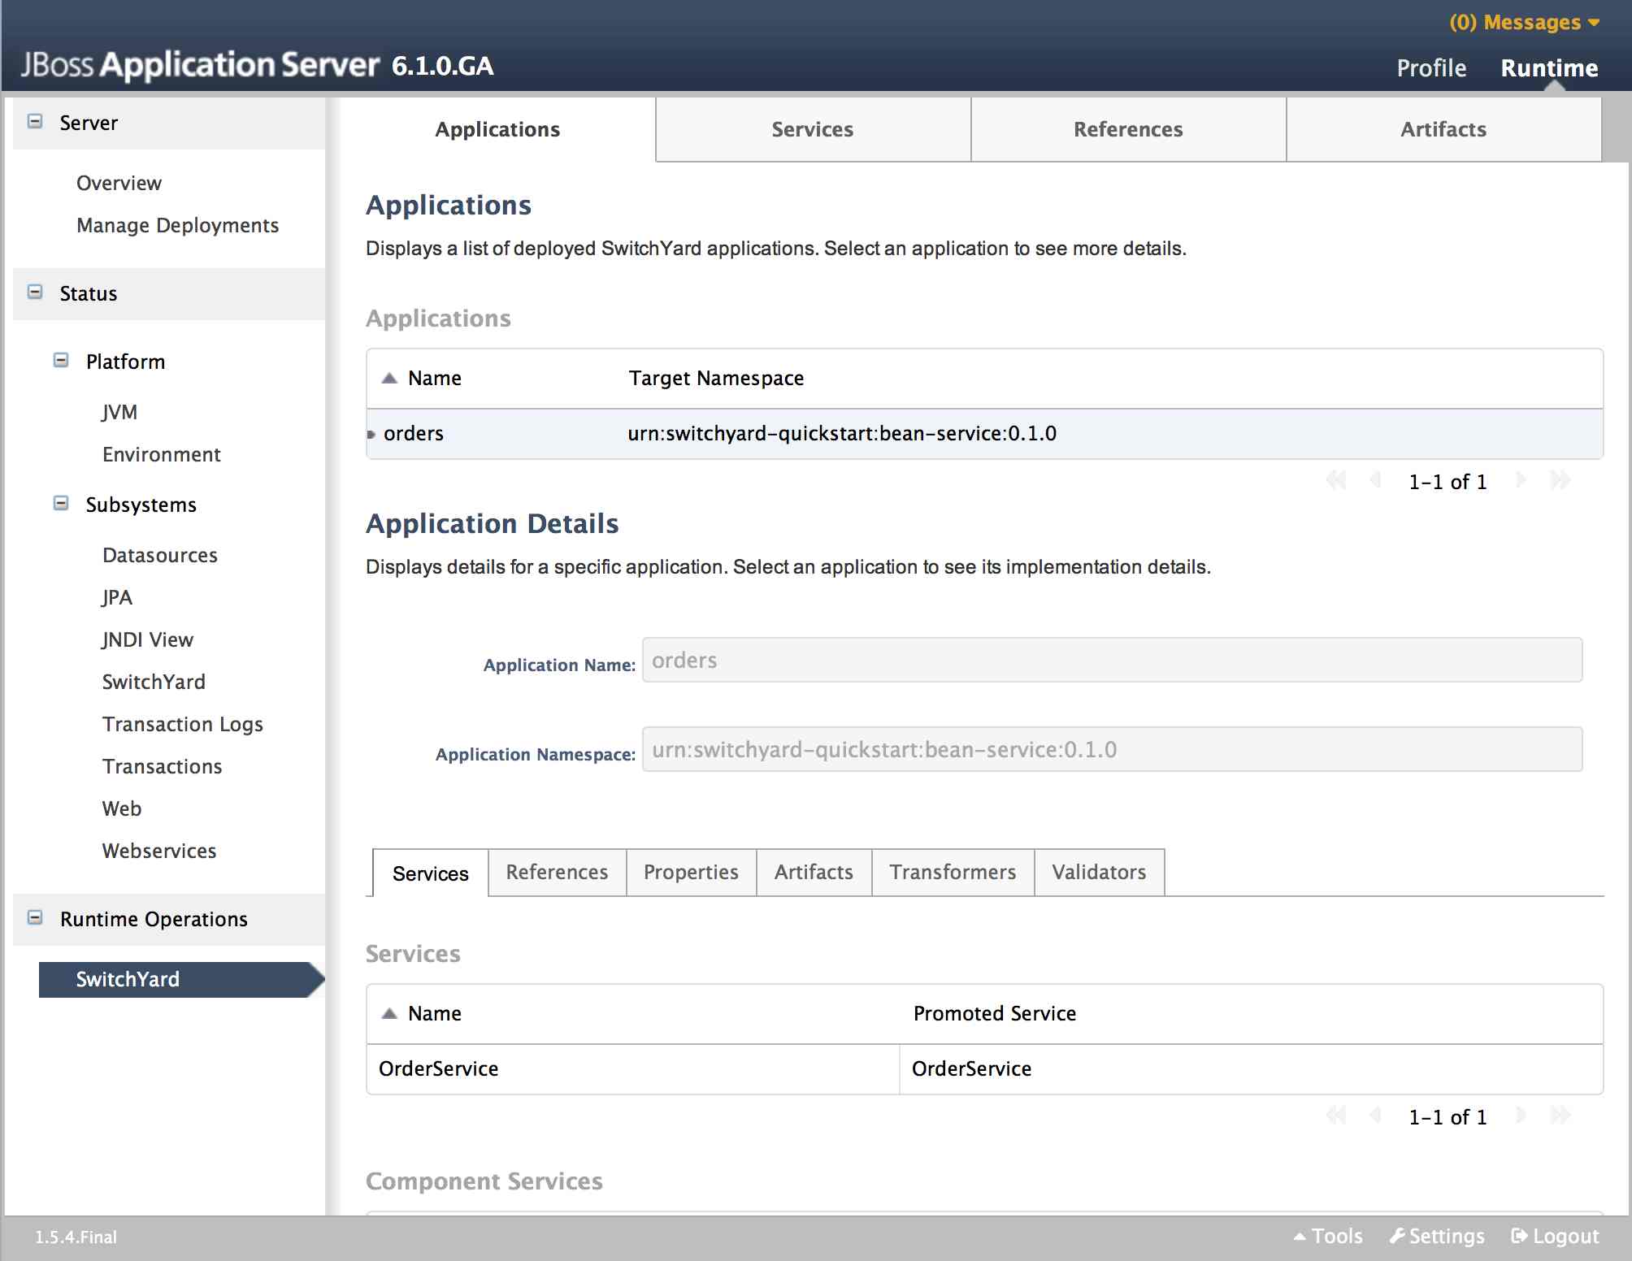Open JVM under Platform

tap(119, 413)
